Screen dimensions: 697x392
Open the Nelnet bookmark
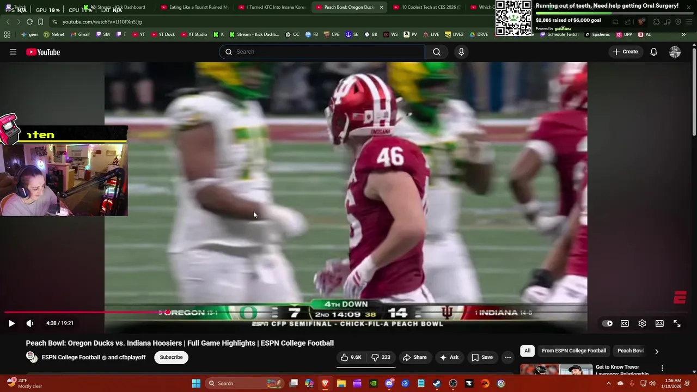click(x=54, y=34)
